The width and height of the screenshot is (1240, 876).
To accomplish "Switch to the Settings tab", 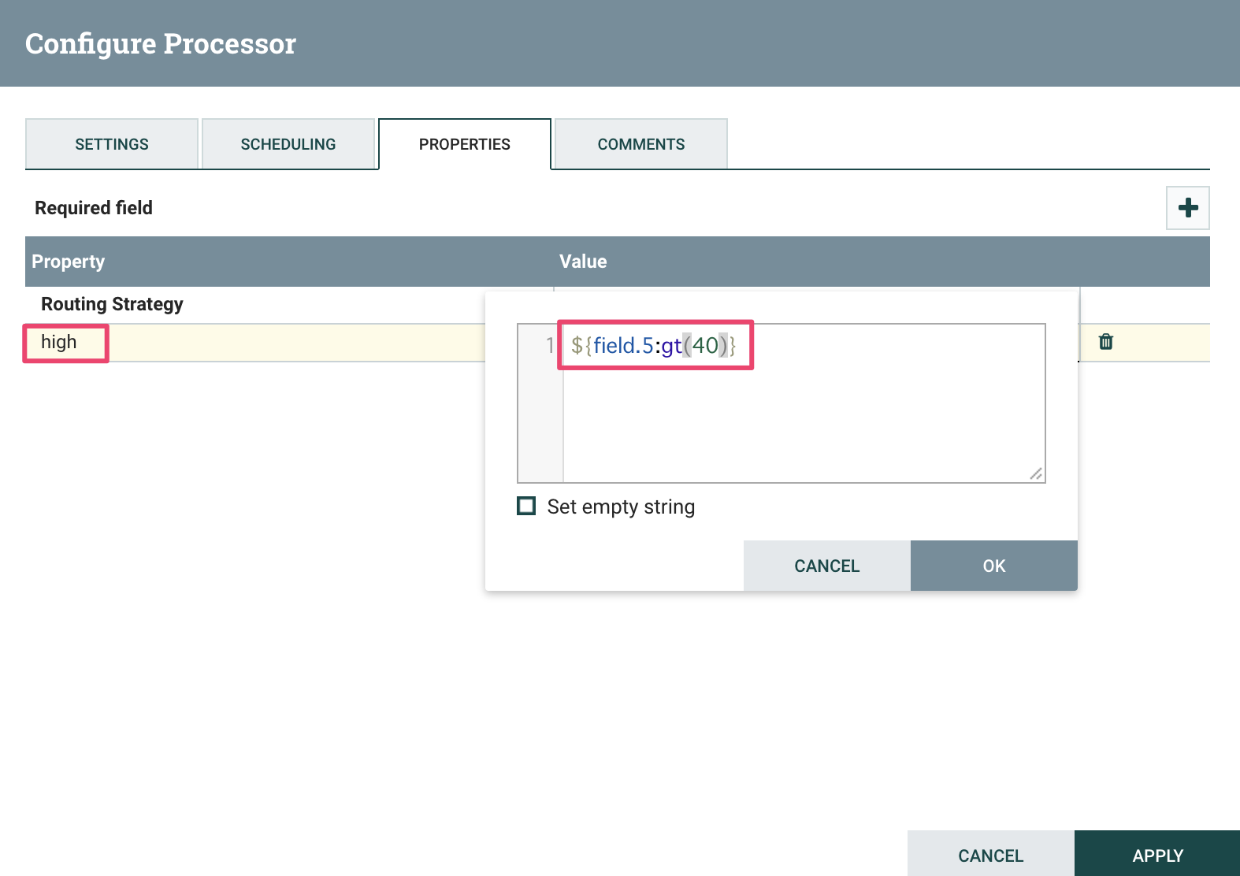I will 112,144.
